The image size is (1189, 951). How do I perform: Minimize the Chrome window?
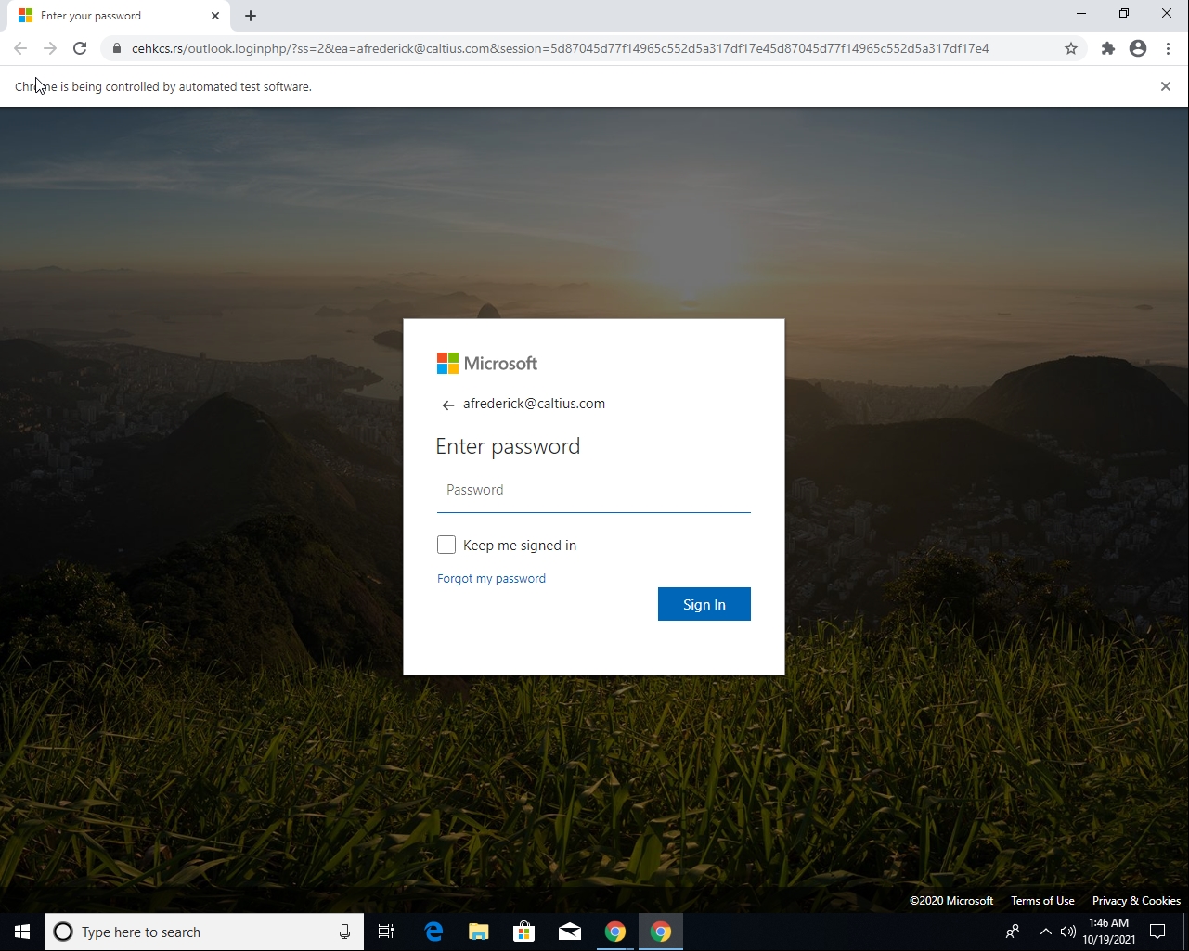point(1081,14)
